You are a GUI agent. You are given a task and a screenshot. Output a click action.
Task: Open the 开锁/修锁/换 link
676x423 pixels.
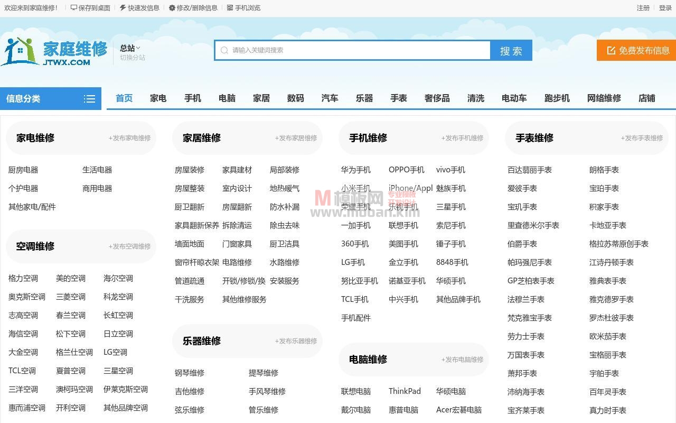coord(244,281)
